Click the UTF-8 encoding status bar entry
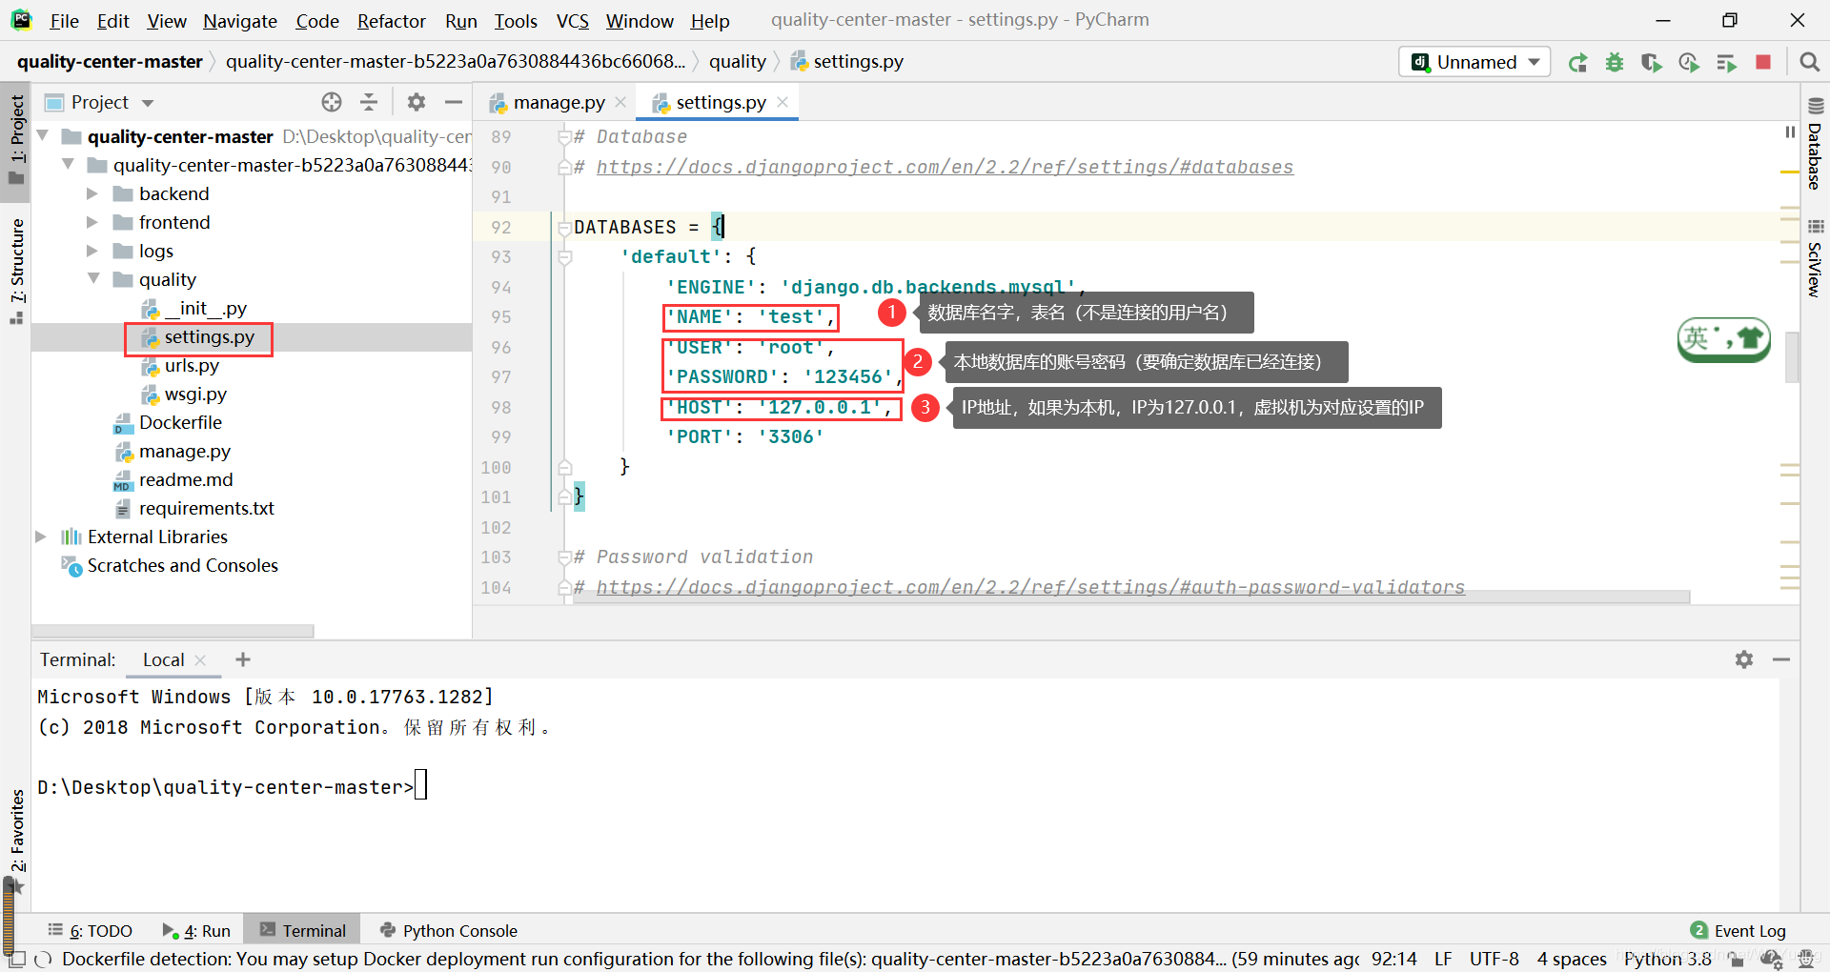This screenshot has width=1830, height=972. pyautogui.click(x=1494, y=959)
